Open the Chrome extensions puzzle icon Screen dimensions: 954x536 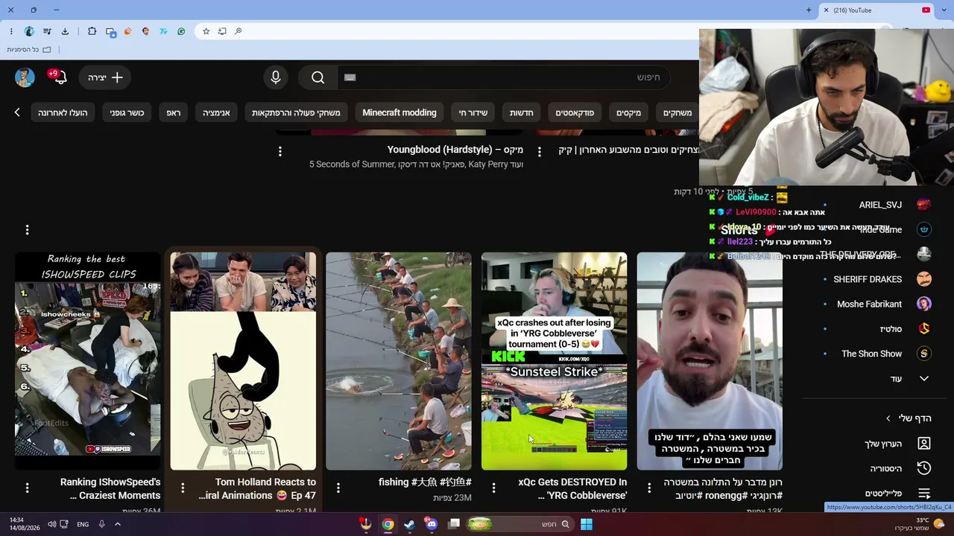pos(92,31)
